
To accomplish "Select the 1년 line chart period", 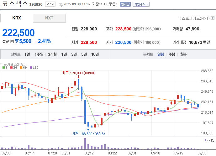I will point(64,54).
